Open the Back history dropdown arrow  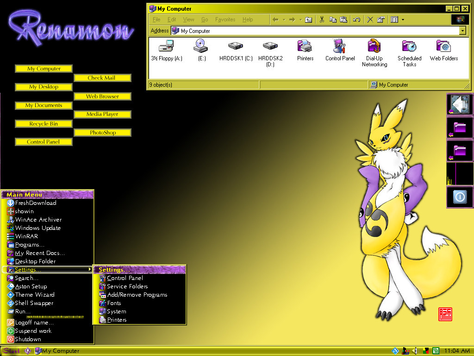click(284, 19)
